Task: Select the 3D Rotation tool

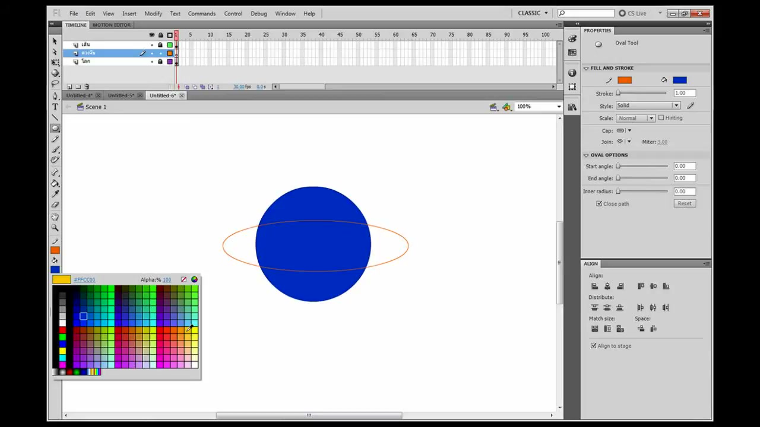Action: [x=55, y=73]
